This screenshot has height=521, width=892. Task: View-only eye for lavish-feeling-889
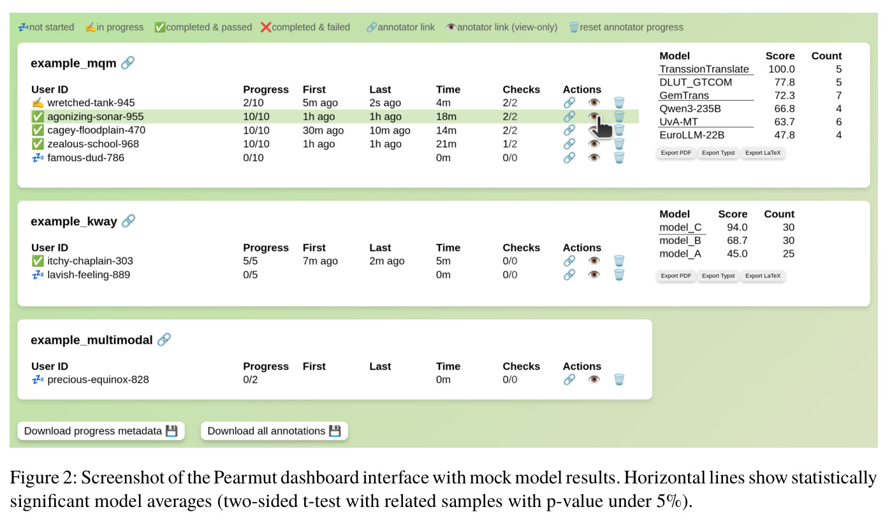tap(594, 275)
